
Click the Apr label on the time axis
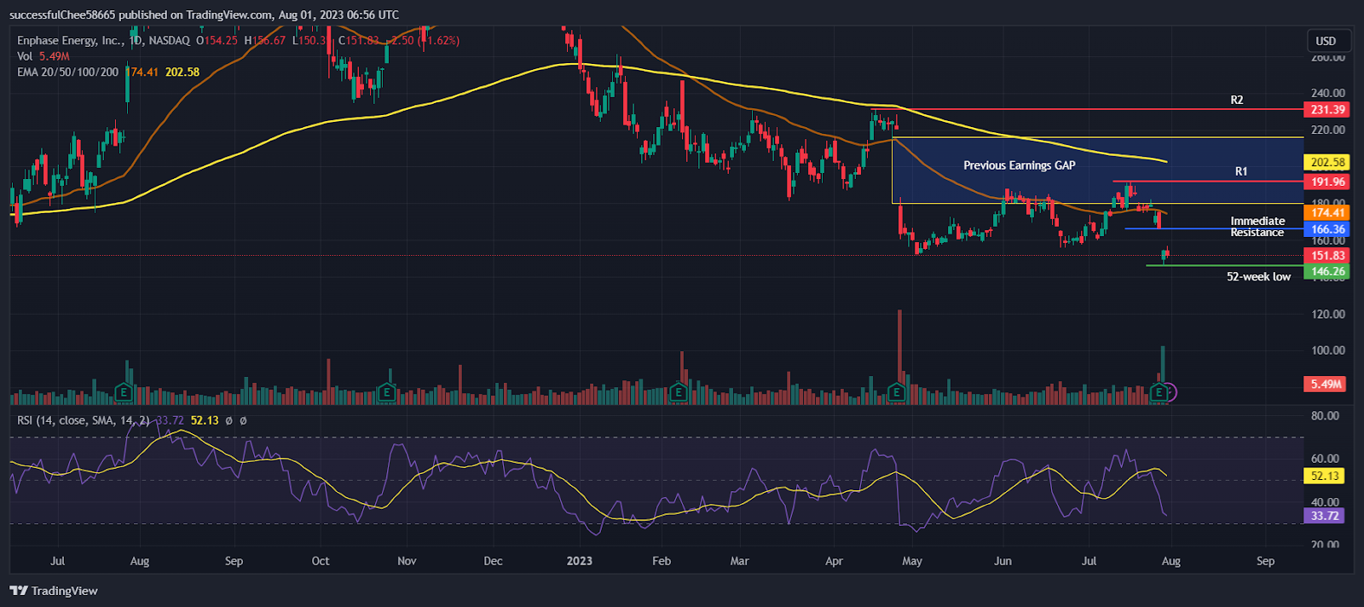[834, 561]
